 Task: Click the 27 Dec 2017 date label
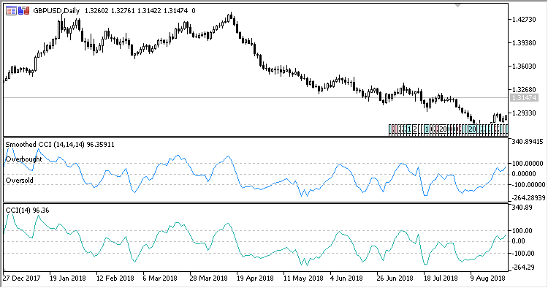pyautogui.click(x=21, y=278)
